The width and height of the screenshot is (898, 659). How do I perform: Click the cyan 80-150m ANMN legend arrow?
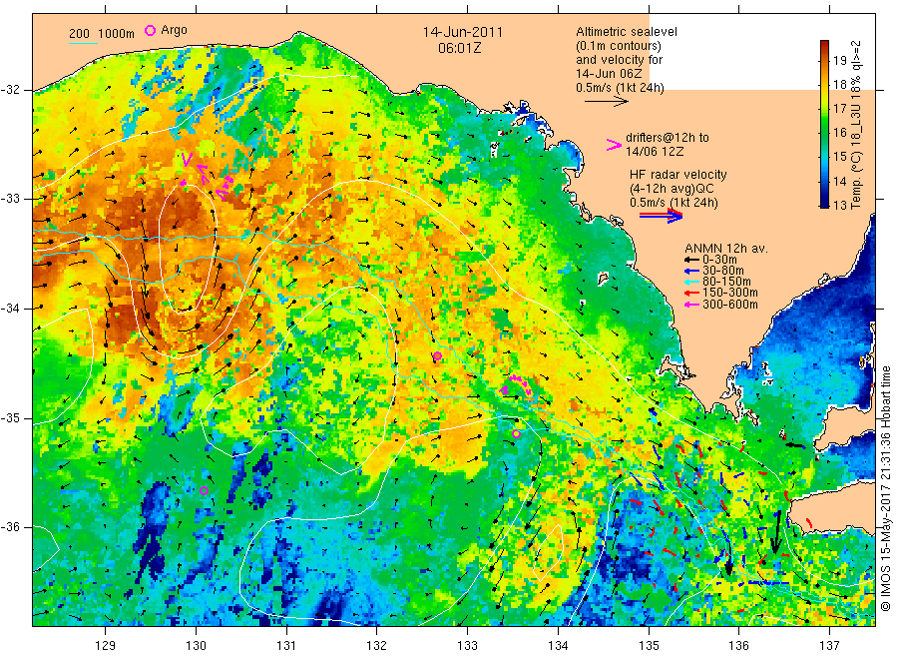click(x=692, y=282)
